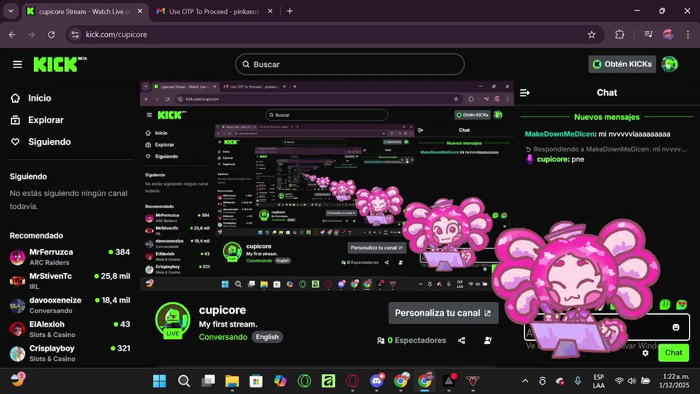The width and height of the screenshot is (700, 394).
Task: Open the Chrome three-dot menu
Action: point(688,34)
